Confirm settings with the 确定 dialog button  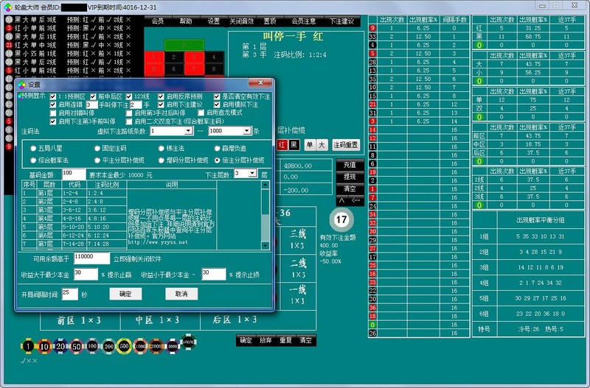tap(125, 294)
